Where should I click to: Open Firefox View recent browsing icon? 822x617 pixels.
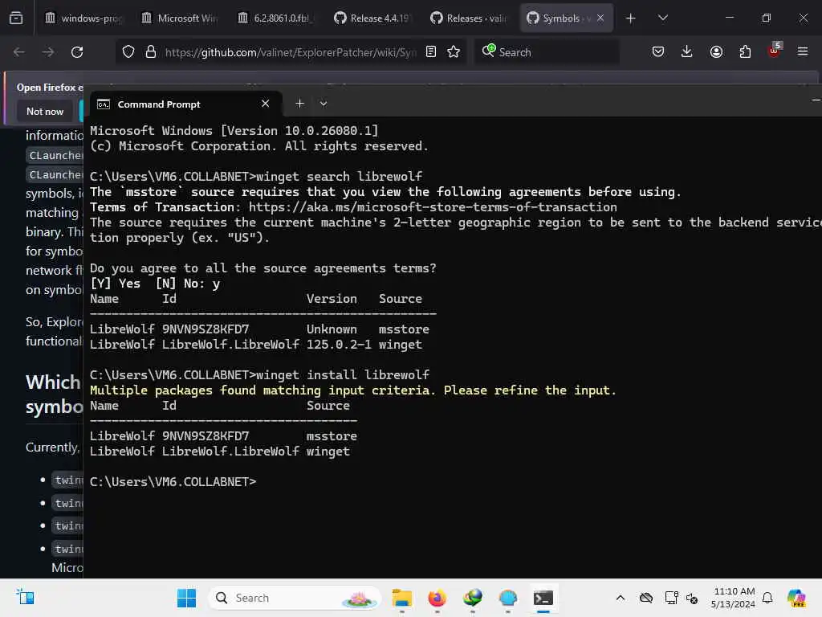(16, 18)
